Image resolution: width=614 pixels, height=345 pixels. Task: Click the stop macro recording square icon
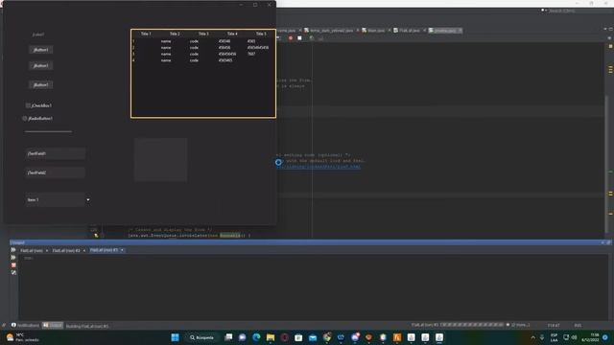click(x=299, y=38)
